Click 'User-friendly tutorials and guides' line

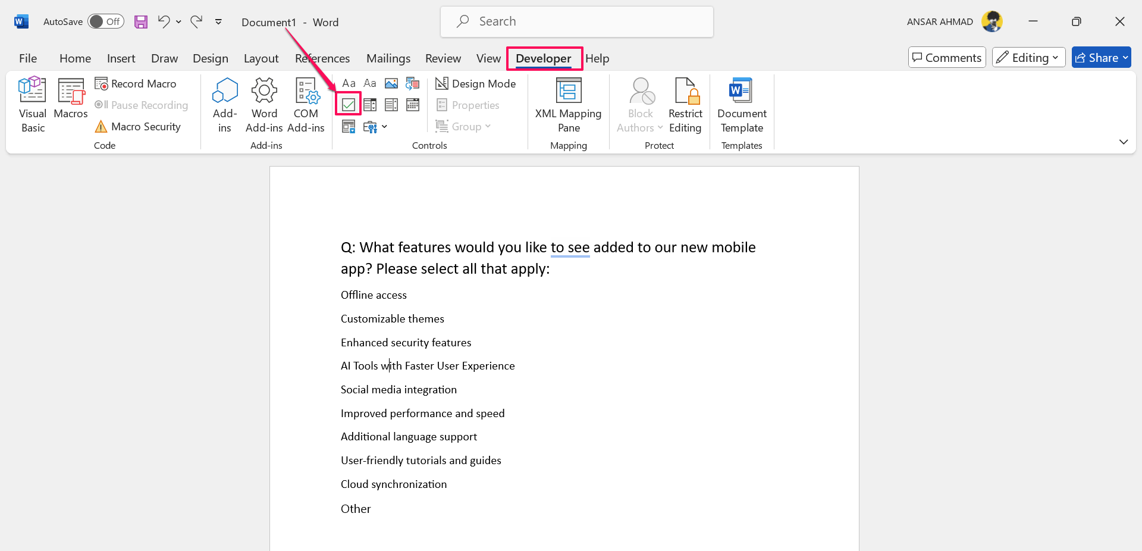point(421,461)
